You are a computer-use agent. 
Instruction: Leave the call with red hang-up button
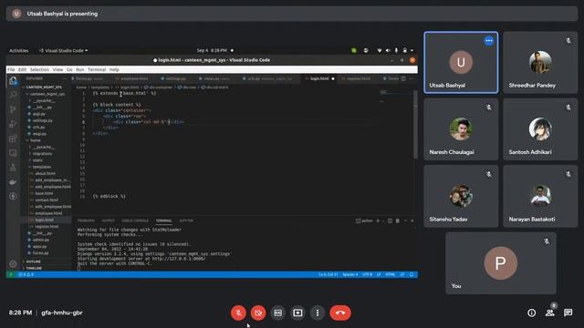click(x=340, y=313)
